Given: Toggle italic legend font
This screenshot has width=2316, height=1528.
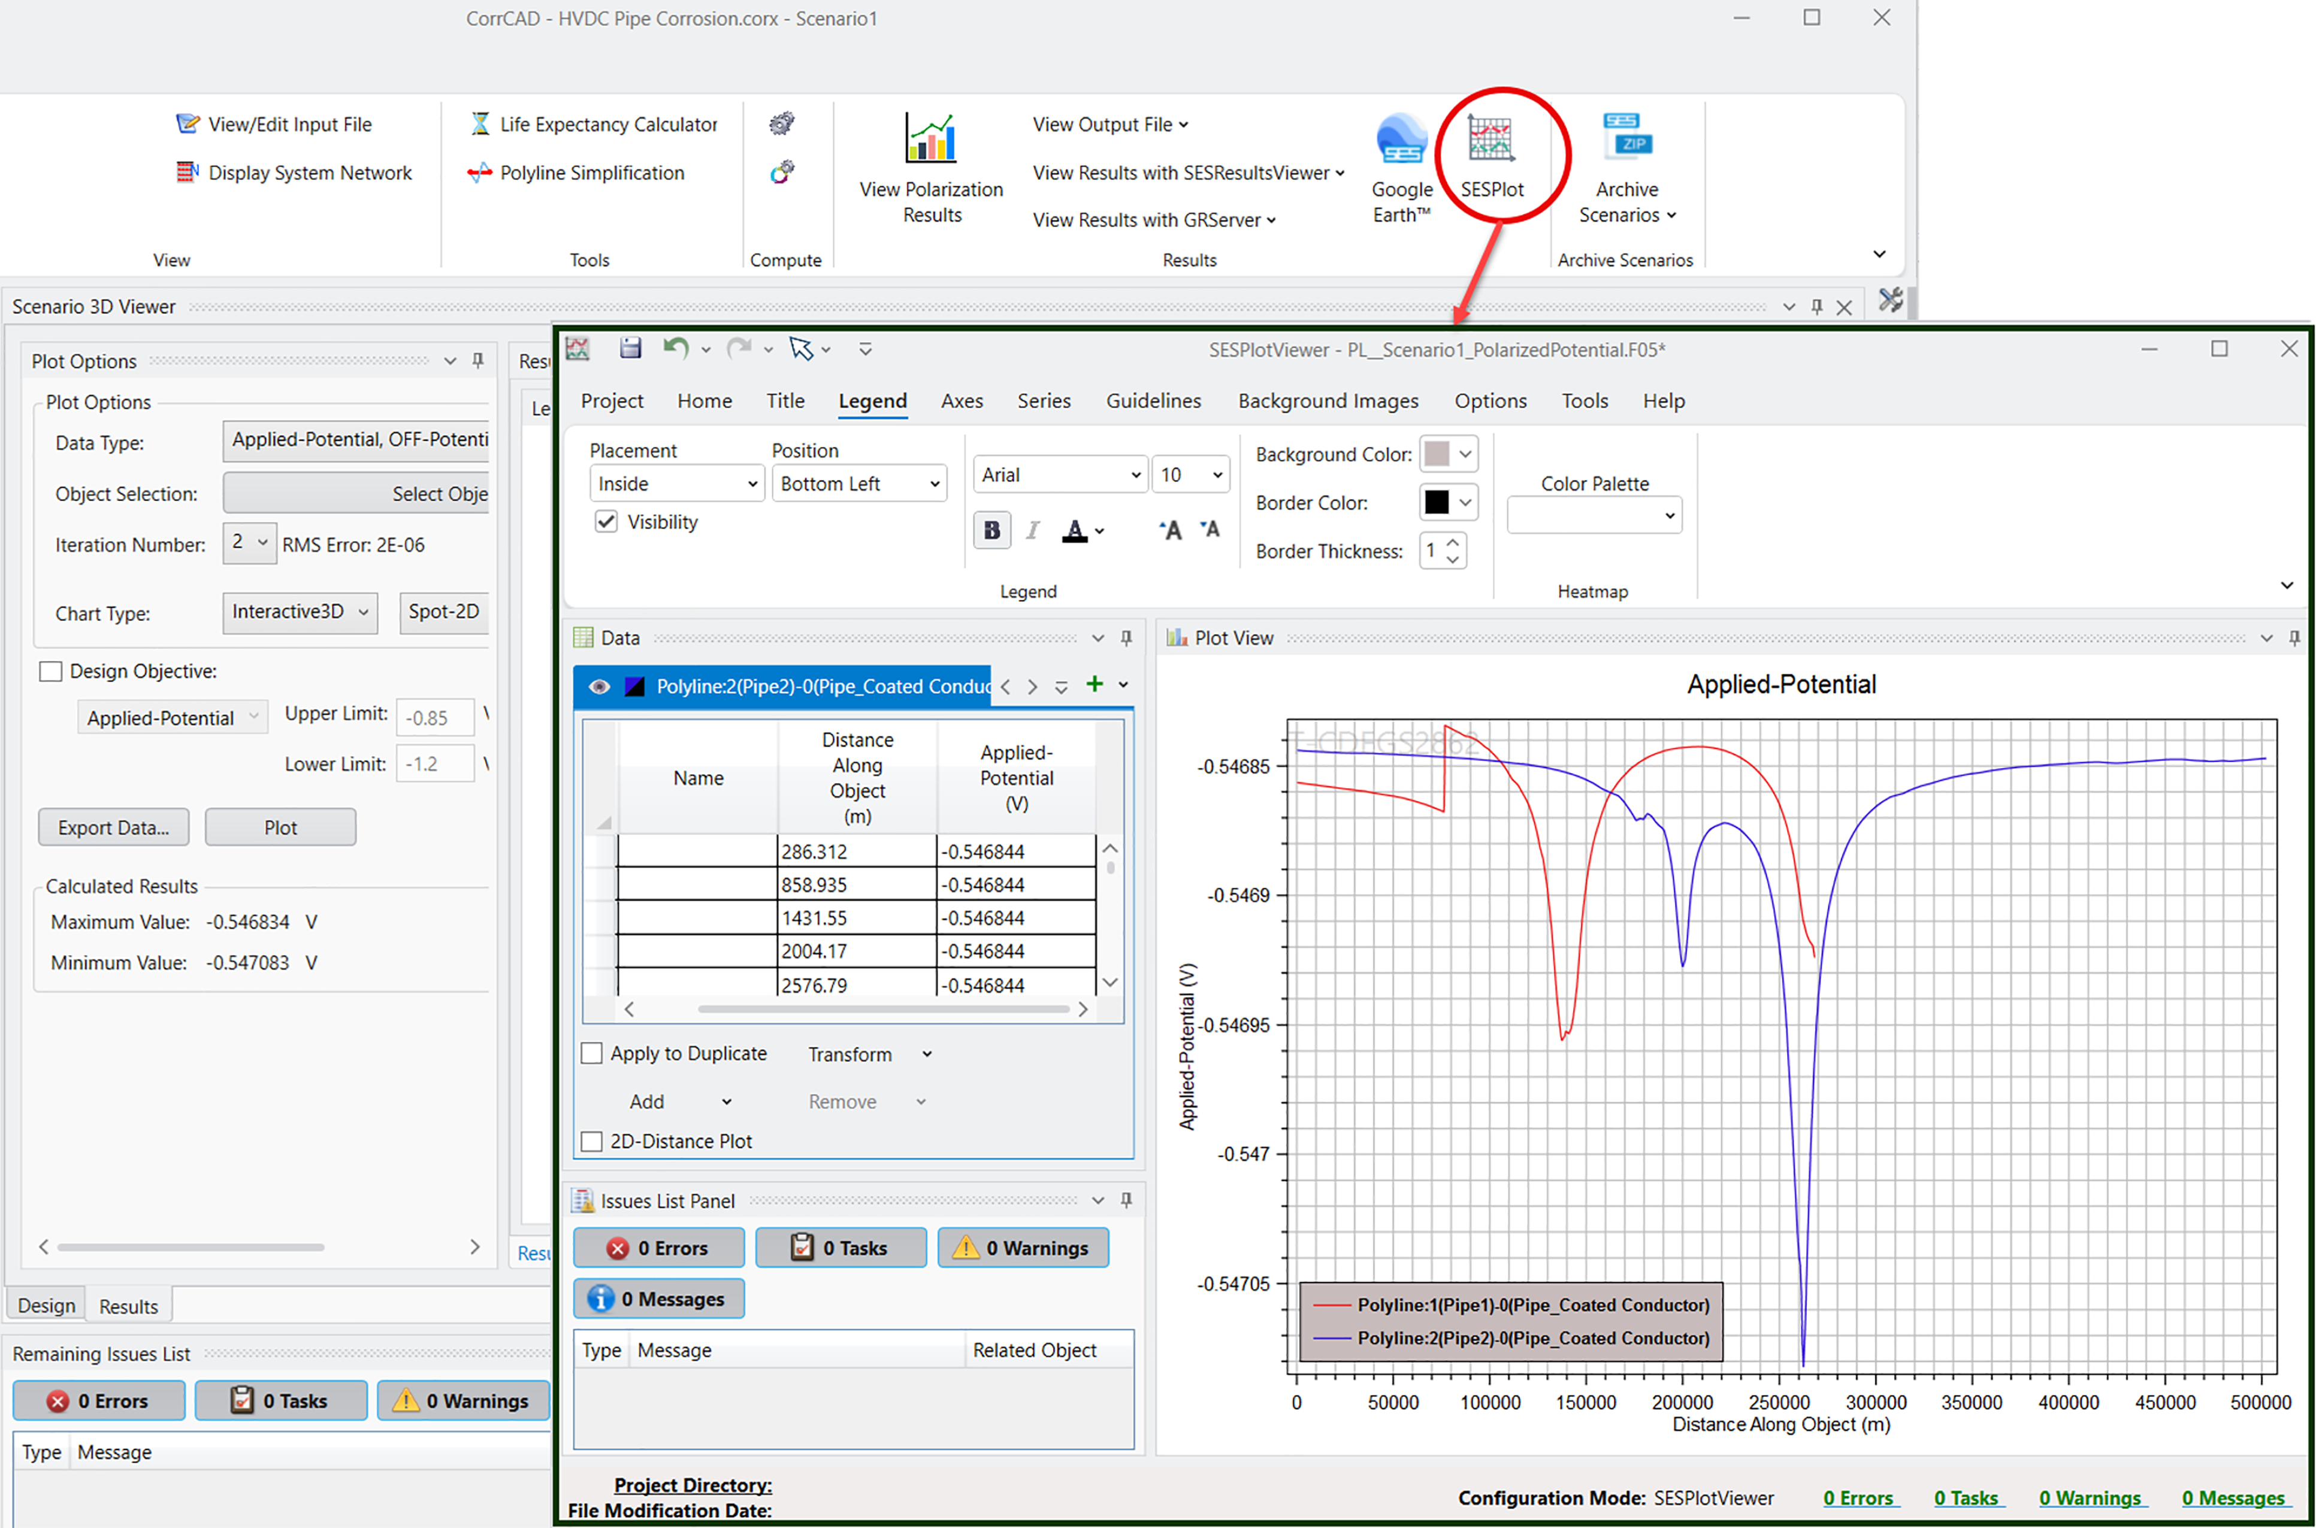Looking at the screenshot, I should (1032, 530).
